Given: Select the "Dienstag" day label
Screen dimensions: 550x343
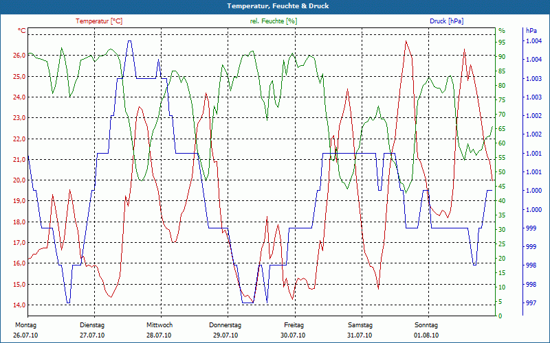Looking at the screenshot, I should click(92, 325).
